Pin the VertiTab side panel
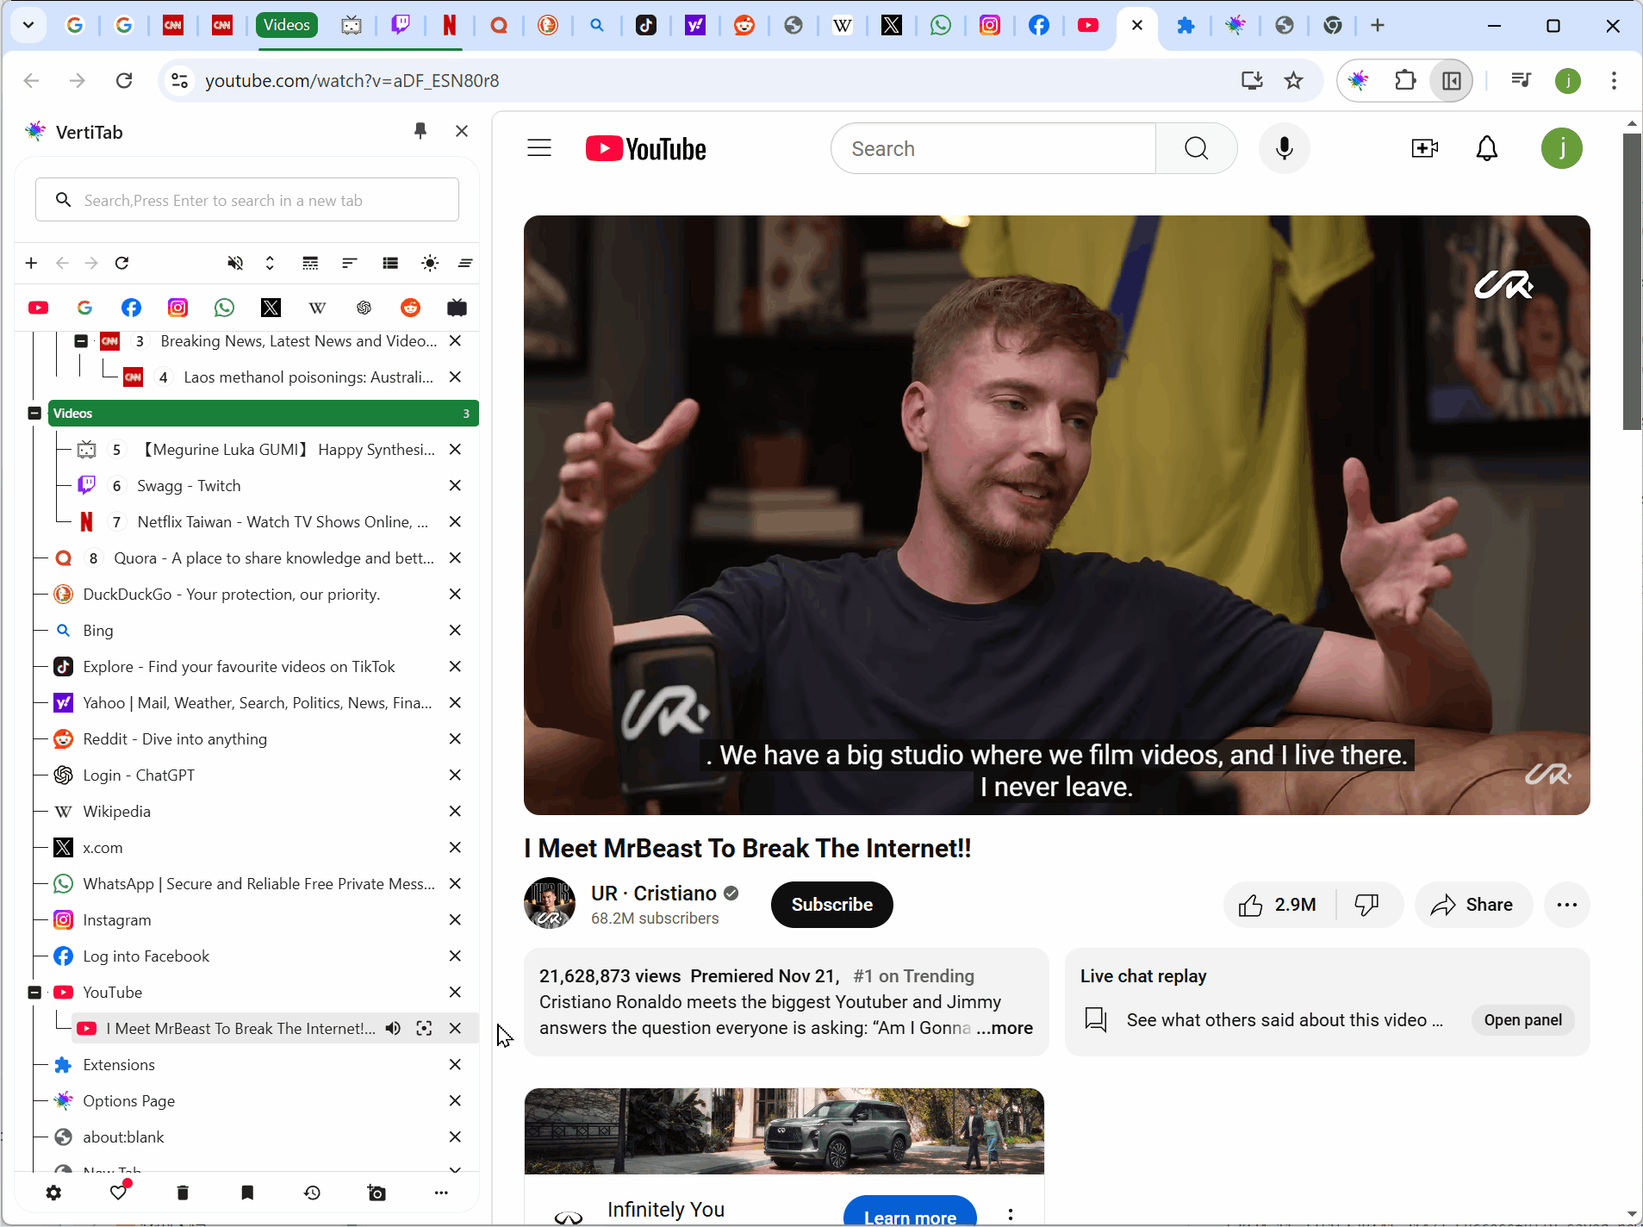 (420, 131)
